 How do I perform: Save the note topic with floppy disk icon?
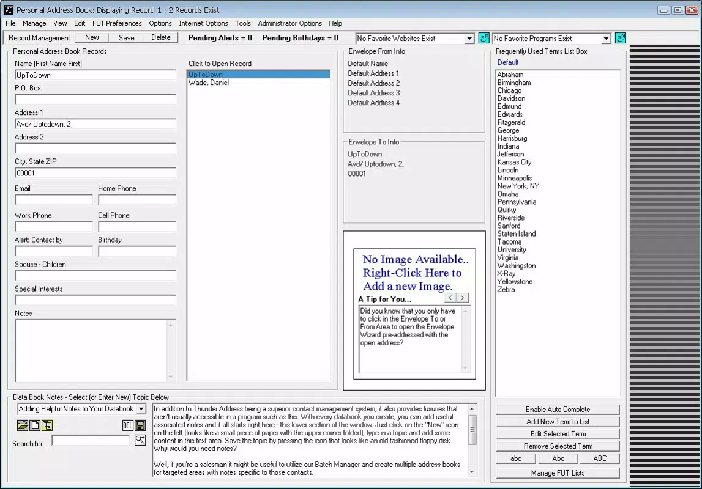coord(140,425)
